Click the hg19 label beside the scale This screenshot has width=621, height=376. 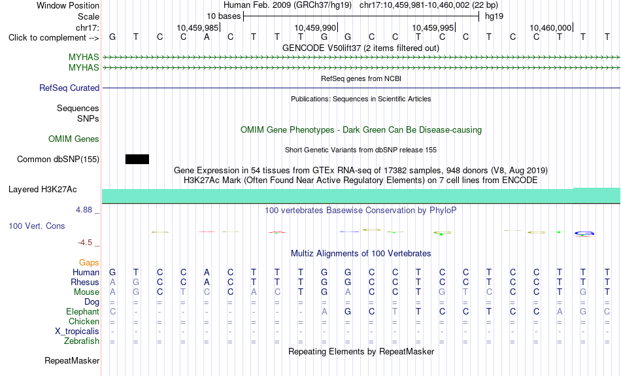coord(494,16)
